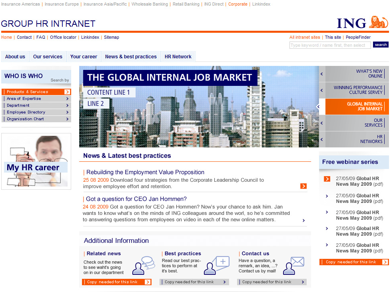391x292 pixels.
Task: Click the arrow next to Rebuilding the Employment Value Proposition
Action: 303,186
